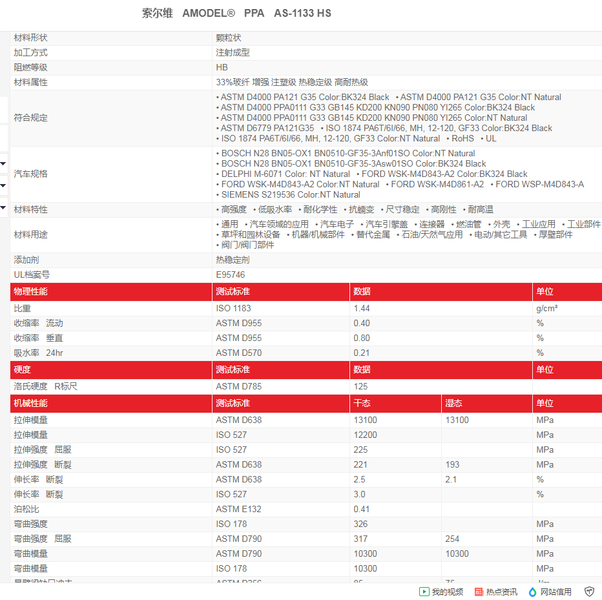The height and width of the screenshot is (600, 602).
Task: Click the 拉伸强度 屈服 row label
Action: point(43,450)
